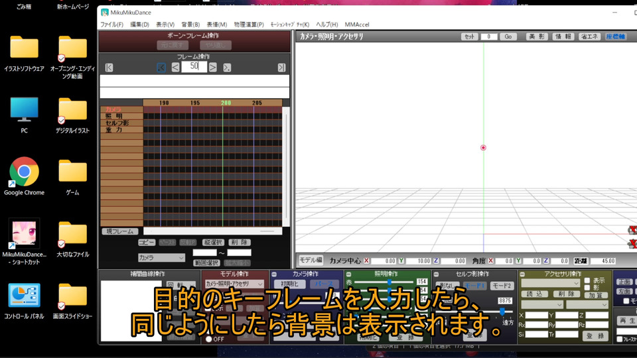Open オープニング・エンディング動画 folder
Viewport: 637px width, 358px height.
(72, 57)
